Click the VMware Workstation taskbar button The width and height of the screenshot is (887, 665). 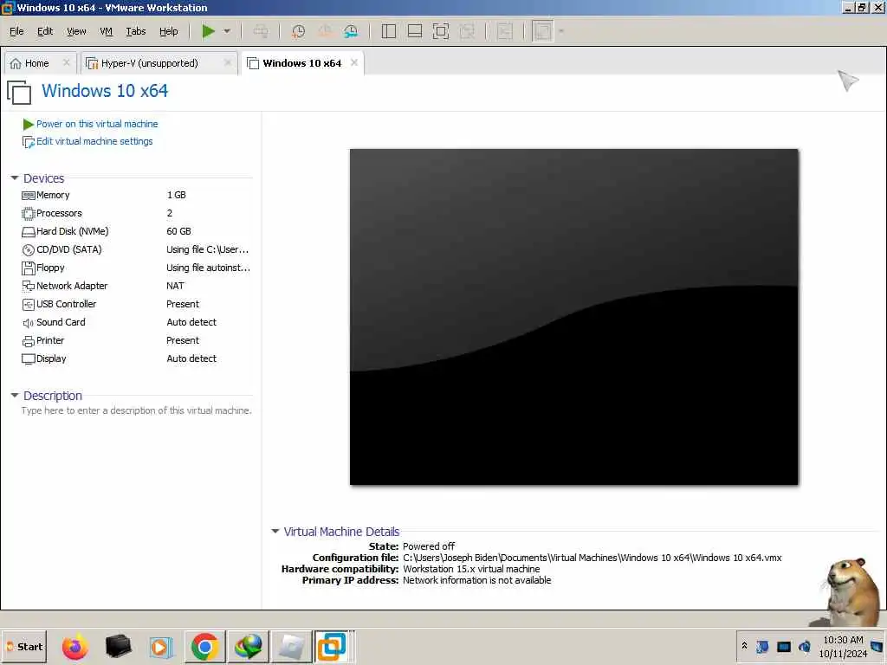tap(332, 646)
